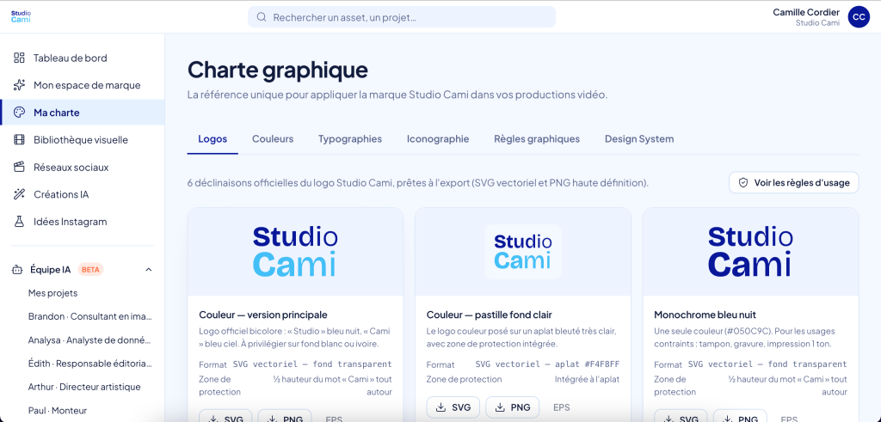Open Tableau de bord
This screenshot has width=881, height=422.
click(x=82, y=58)
